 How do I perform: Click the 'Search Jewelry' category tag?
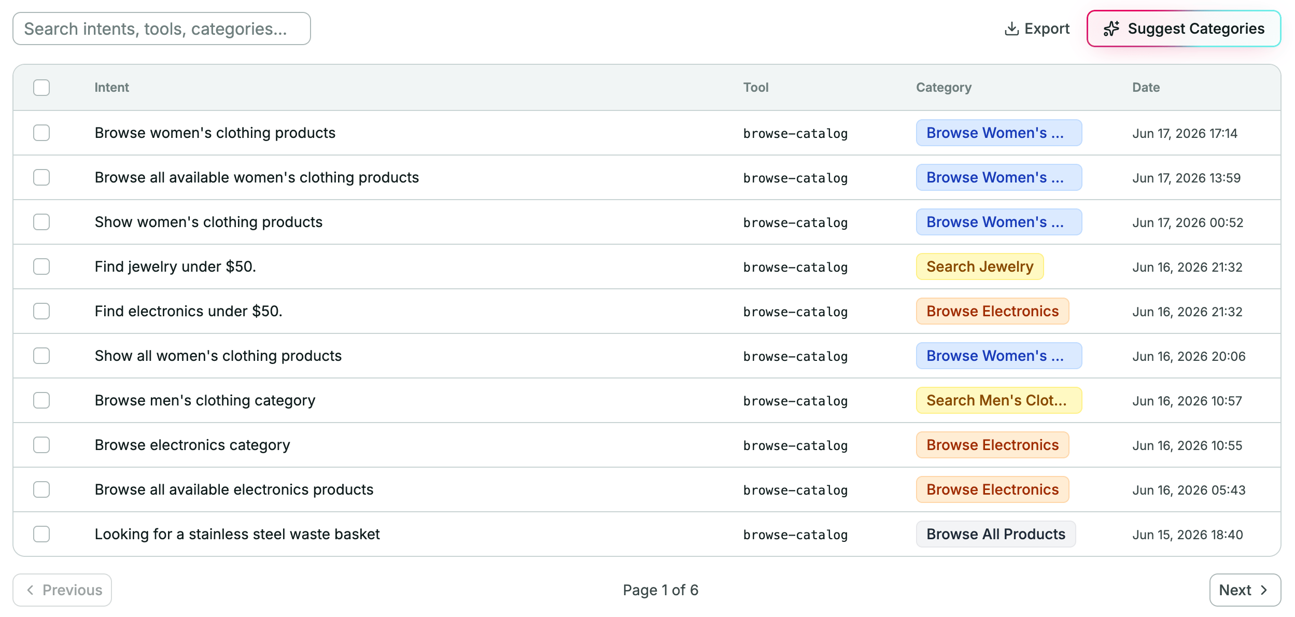click(980, 267)
